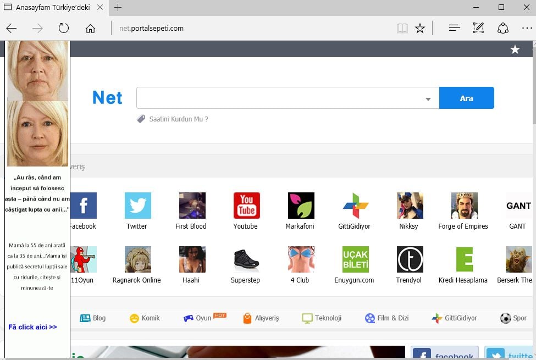Click the Share icon in toolbar
Viewport: 536px width, 360px height.
tap(503, 28)
